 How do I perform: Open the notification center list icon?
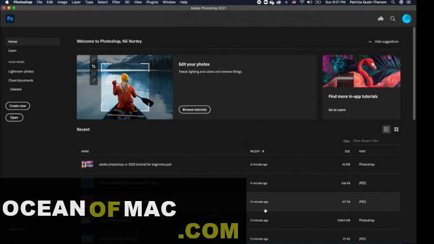[x=409, y=2]
